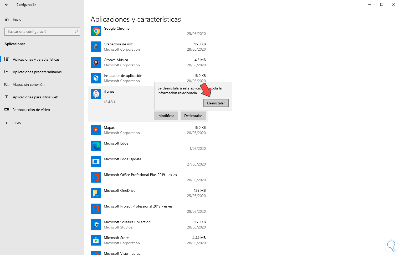
Task: Select the Microsoft Edge Update name
Action: coord(122,159)
